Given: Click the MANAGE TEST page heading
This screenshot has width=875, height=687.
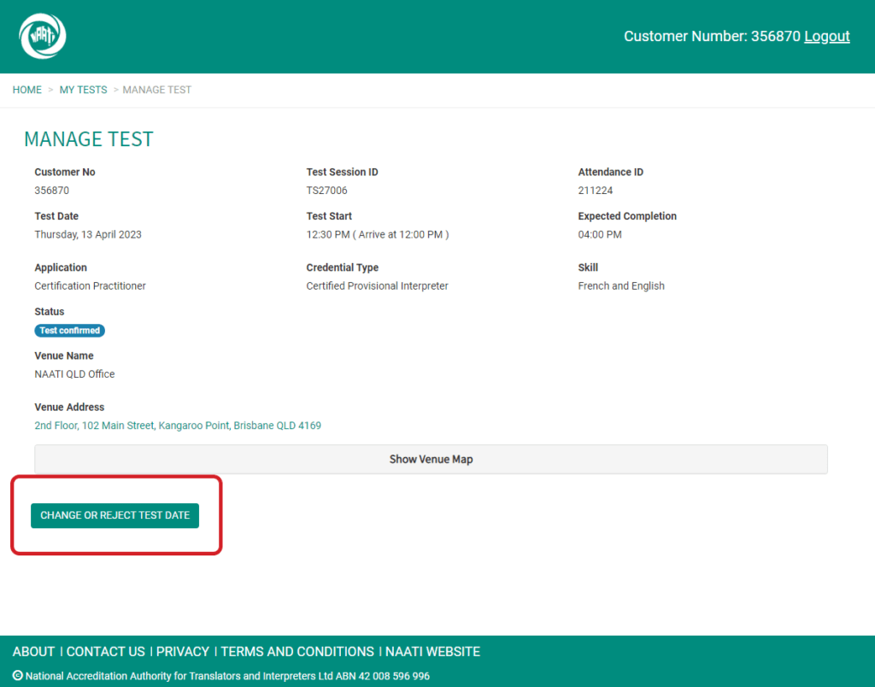Looking at the screenshot, I should [89, 139].
